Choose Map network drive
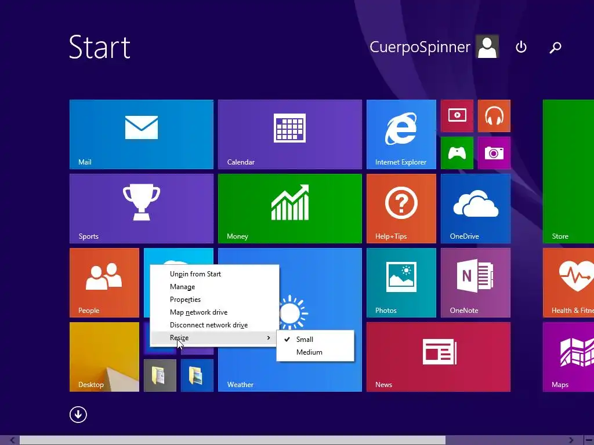This screenshot has height=445, width=594. (x=215, y=312)
